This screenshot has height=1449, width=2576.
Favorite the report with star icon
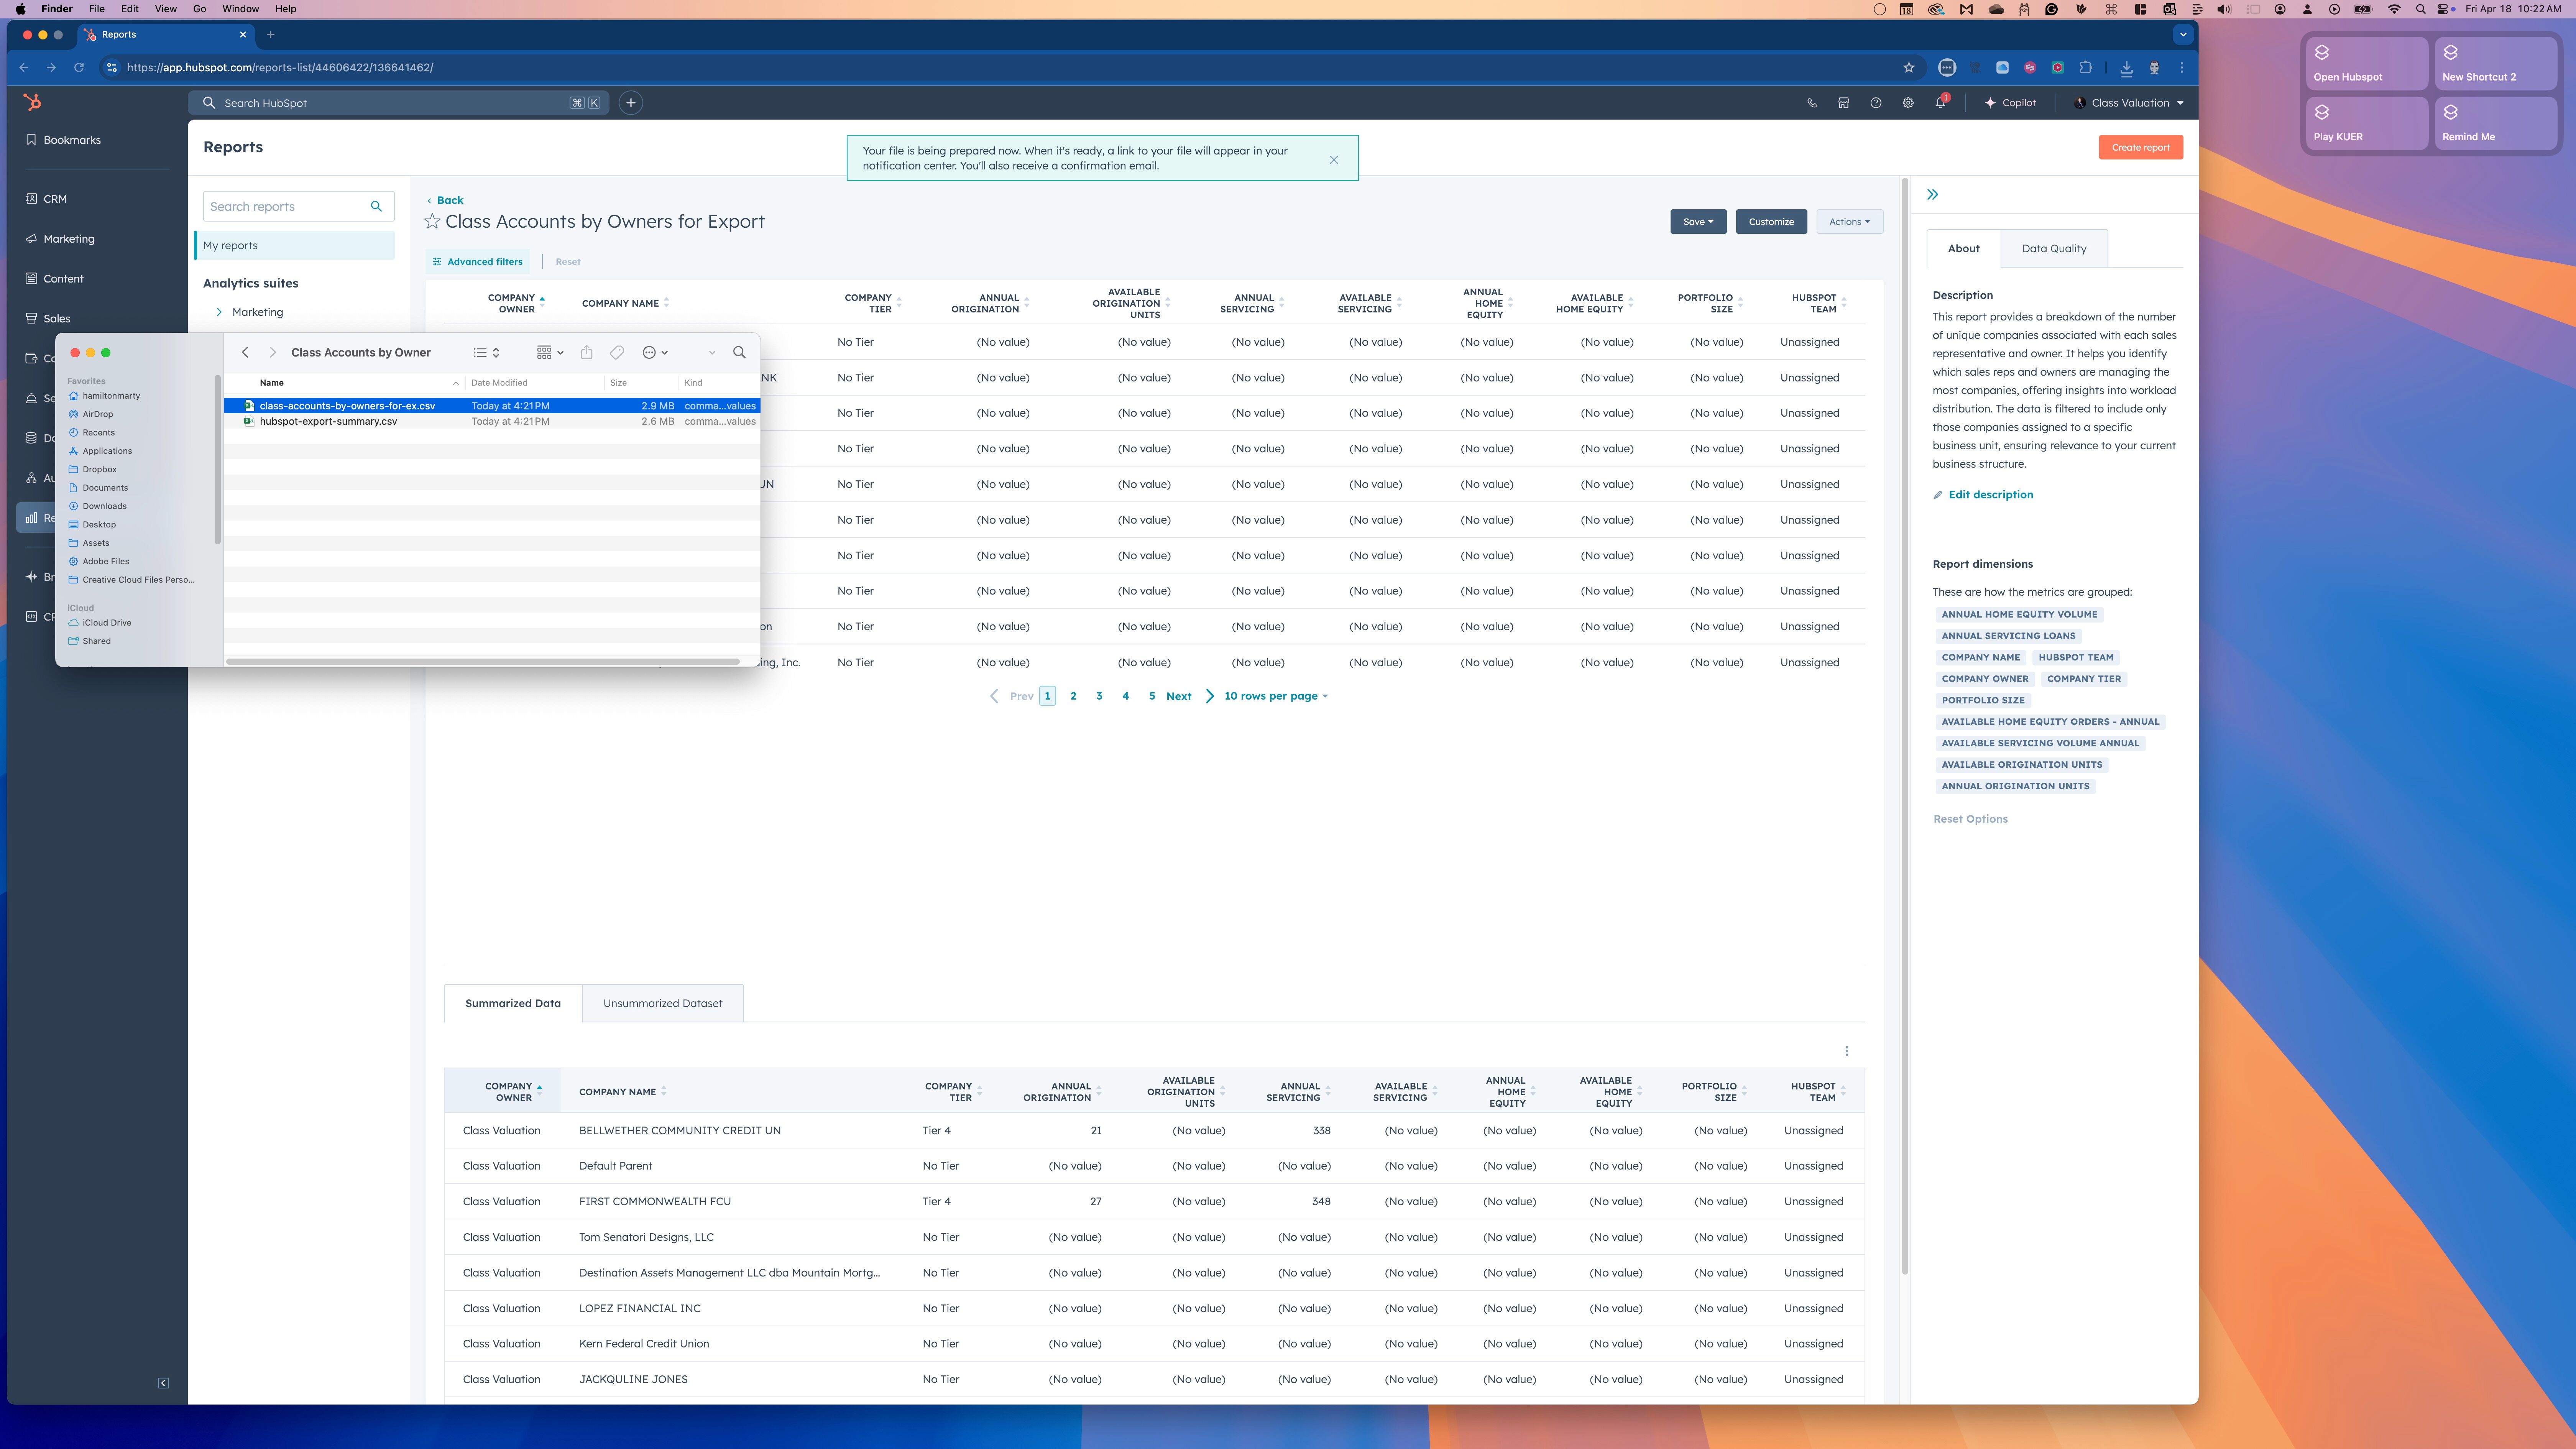click(x=432, y=222)
